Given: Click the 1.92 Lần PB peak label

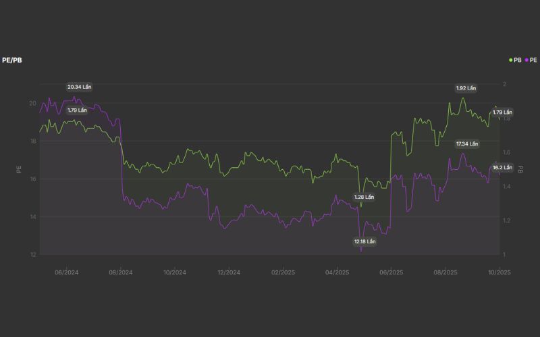Looking at the screenshot, I should point(466,88).
